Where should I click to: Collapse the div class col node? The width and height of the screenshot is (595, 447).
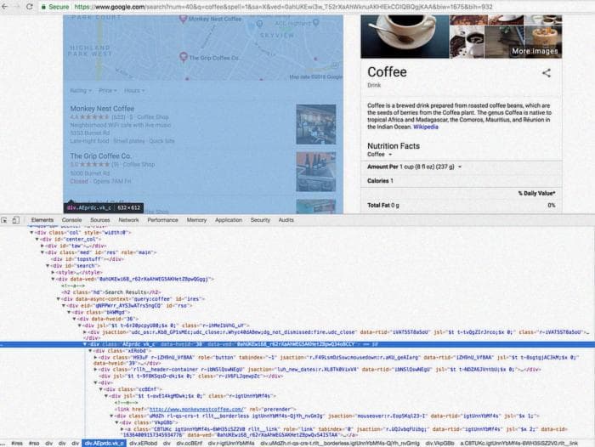pos(31,233)
